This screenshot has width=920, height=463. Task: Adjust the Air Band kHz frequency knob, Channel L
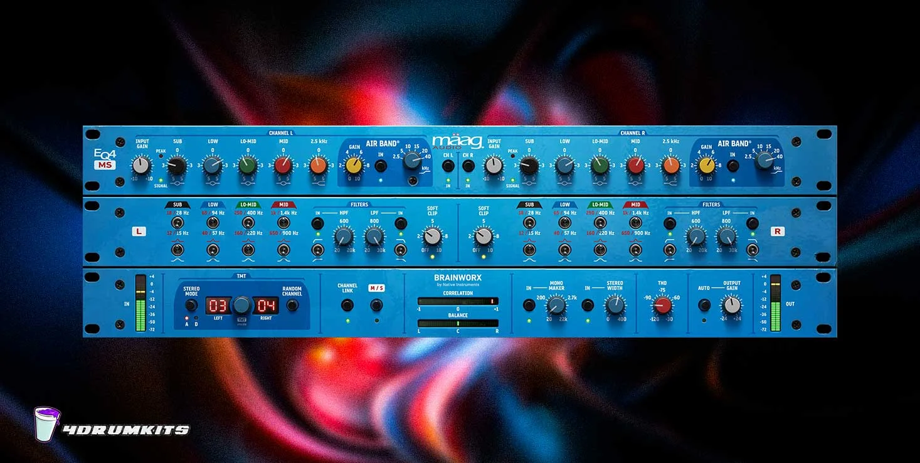tap(412, 161)
